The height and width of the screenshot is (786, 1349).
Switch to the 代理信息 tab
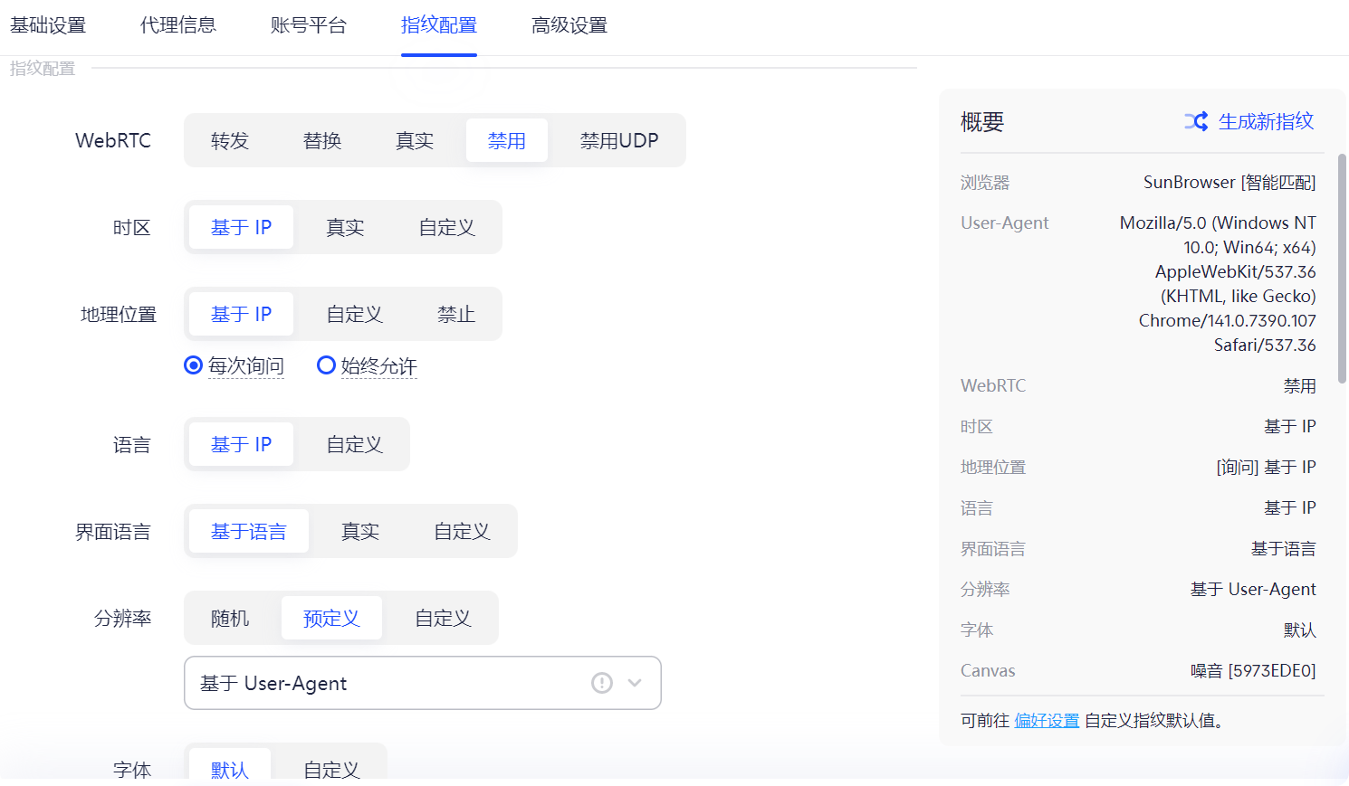click(x=177, y=26)
